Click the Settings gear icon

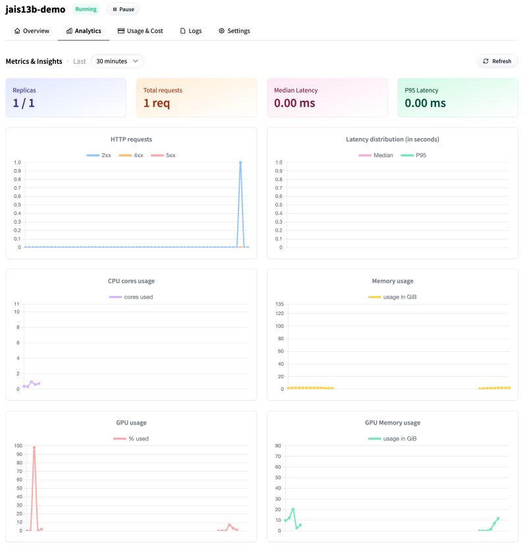pos(221,31)
